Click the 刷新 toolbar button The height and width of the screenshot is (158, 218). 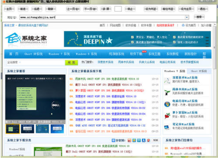[51, 9]
